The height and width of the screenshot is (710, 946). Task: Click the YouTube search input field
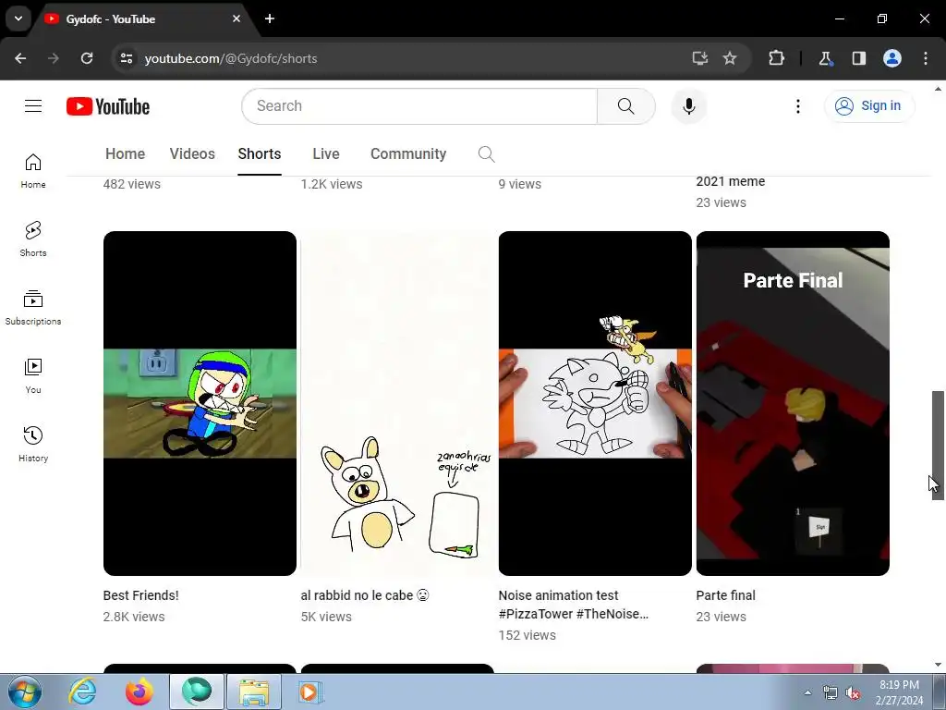click(x=420, y=106)
